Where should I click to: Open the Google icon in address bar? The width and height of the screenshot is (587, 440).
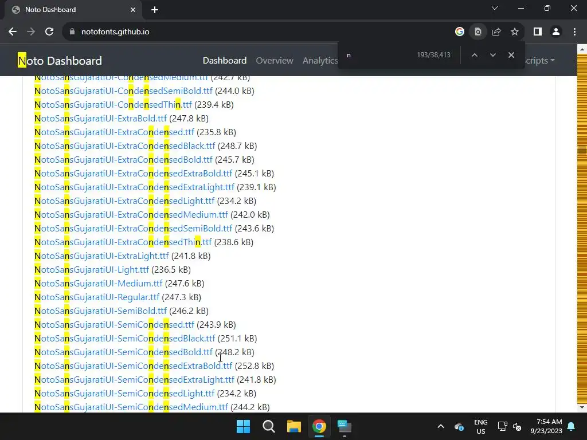click(x=460, y=32)
